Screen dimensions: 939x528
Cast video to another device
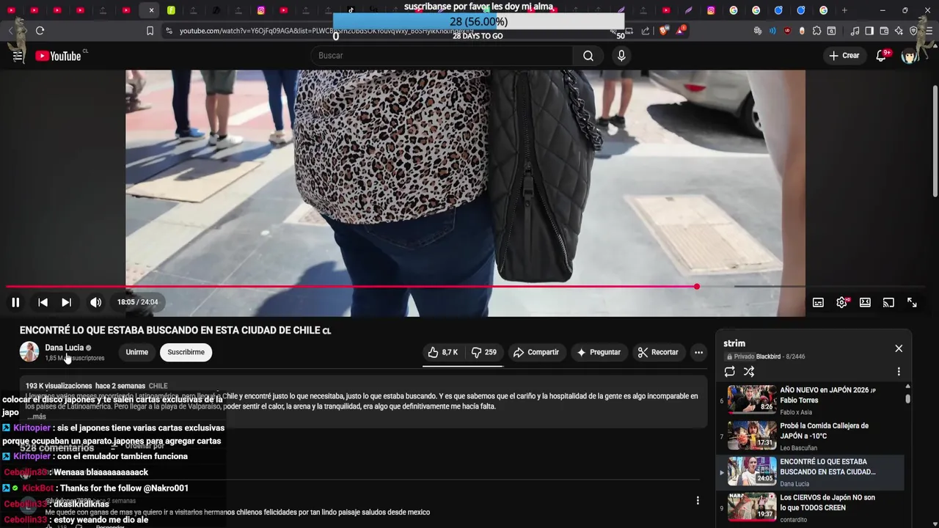(x=888, y=302)
